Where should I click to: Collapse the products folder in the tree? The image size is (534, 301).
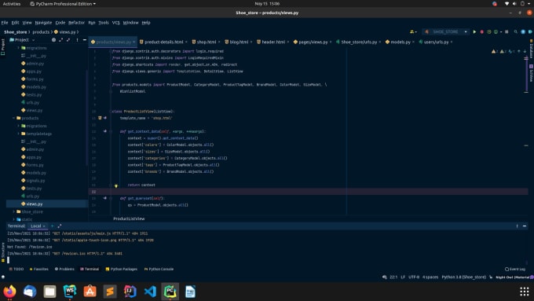point(14,118)
